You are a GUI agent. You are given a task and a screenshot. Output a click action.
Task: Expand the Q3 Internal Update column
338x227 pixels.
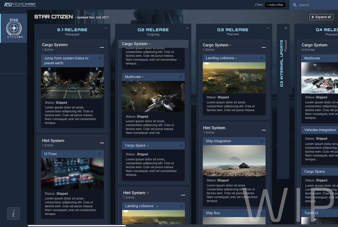point(286,28)
